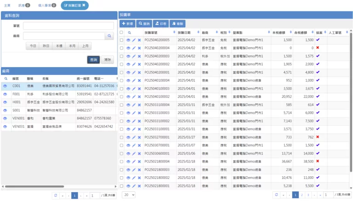Refresh the vendor list
Image resolution: width=353 pixels, height=201 pixels.
click(x=56, y=195)
